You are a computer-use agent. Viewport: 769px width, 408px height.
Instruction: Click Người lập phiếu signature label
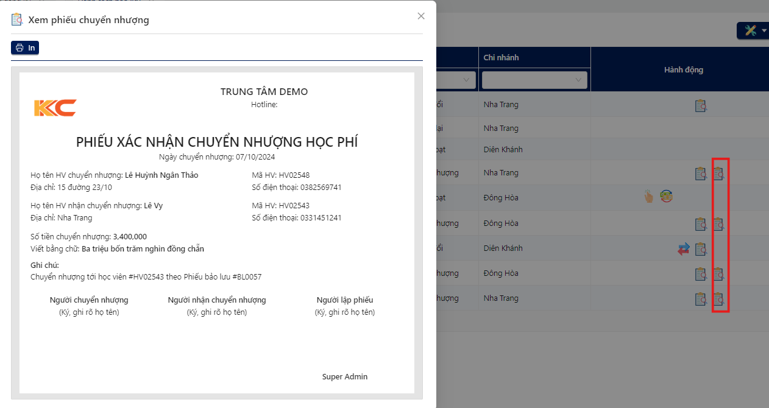(x=345, y=300)
